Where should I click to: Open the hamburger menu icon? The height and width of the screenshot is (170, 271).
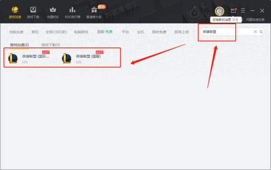[x=243, y=10]
